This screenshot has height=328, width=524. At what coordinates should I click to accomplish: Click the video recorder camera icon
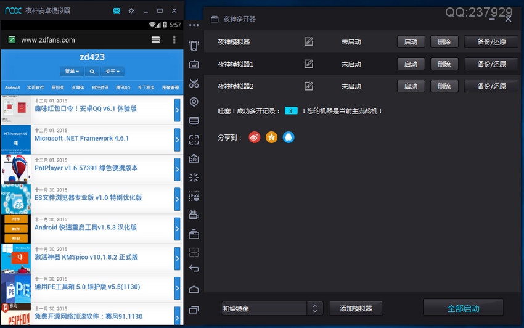pos(194,215)
